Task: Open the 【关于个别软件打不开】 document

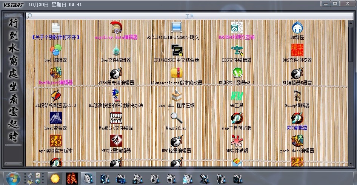Action: tap(55, 28)
